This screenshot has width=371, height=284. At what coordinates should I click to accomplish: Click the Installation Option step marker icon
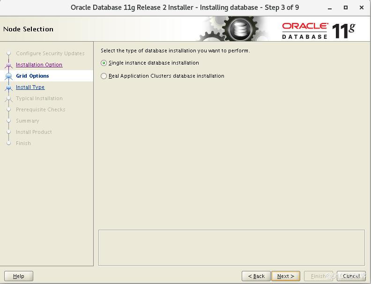point(9,65)
